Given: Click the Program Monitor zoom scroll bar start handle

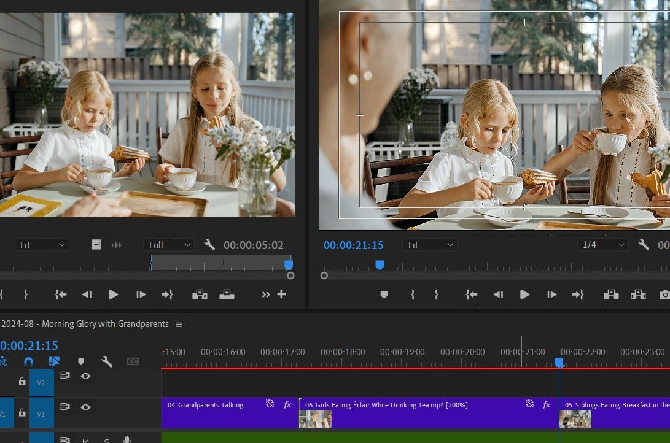Looking at the screenshot, I should pos(324,275).
